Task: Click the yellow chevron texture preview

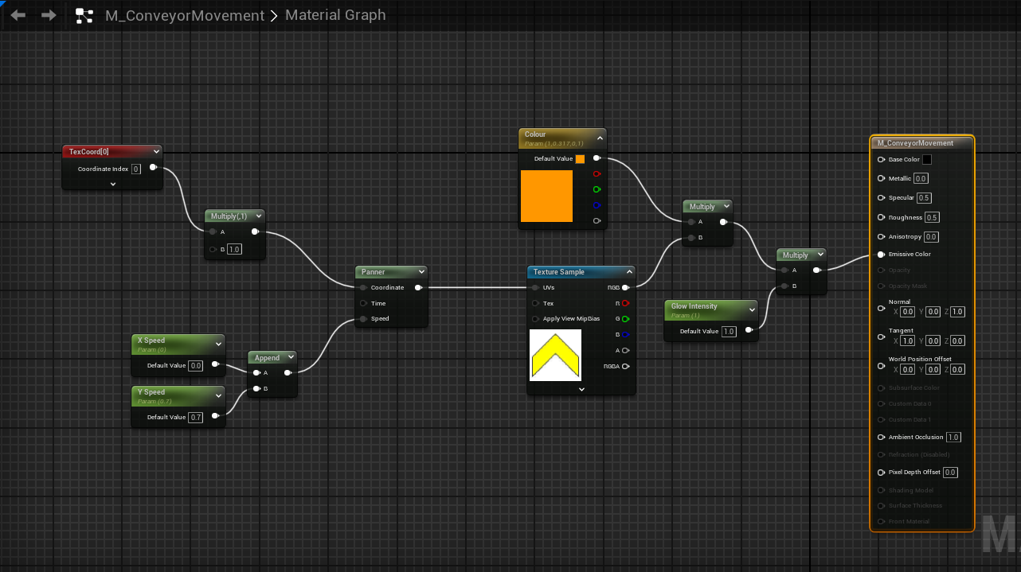Action: [x=556, y=355]
